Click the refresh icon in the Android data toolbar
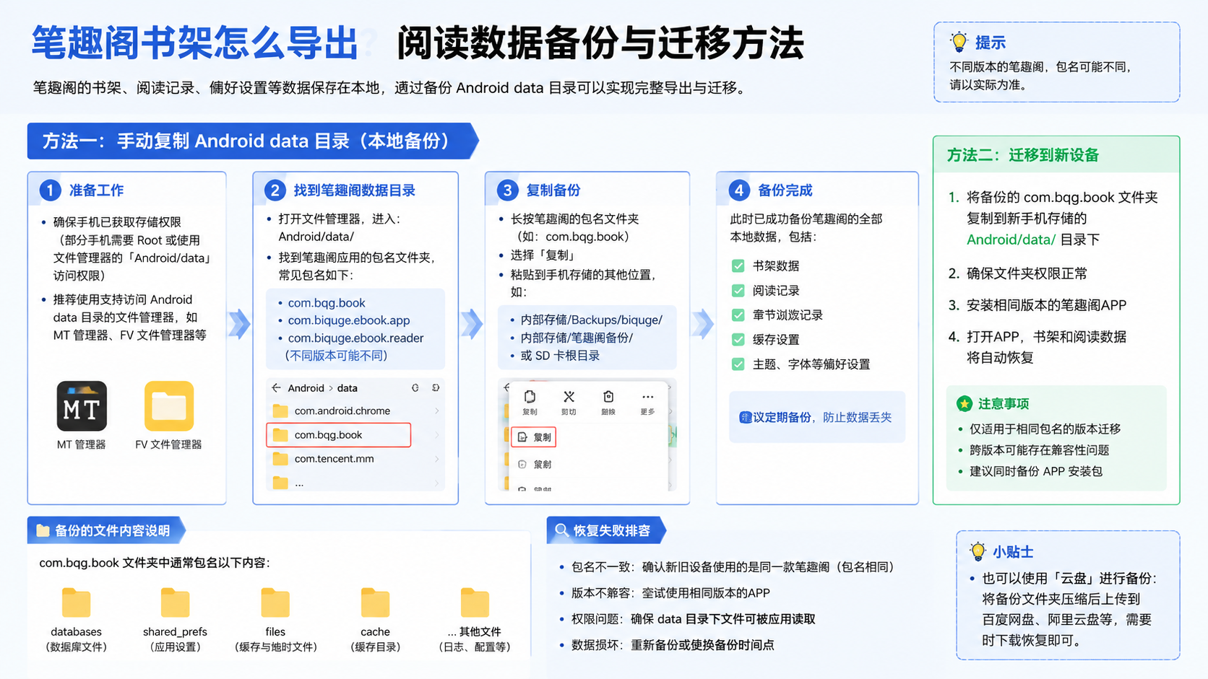 [415, 388]
